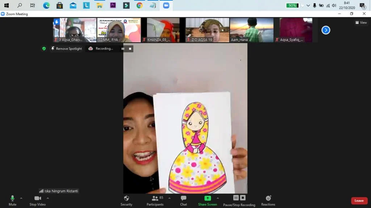Mute the microphone
The width and height of the screenshot is (371, 208).
(x=13, y=198)
